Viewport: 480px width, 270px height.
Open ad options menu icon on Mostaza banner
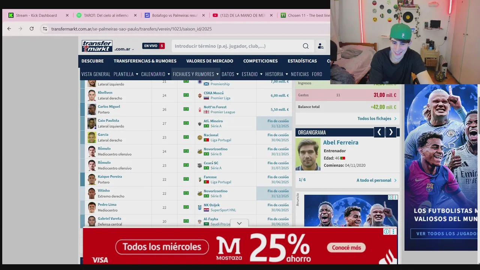[393, 232]
